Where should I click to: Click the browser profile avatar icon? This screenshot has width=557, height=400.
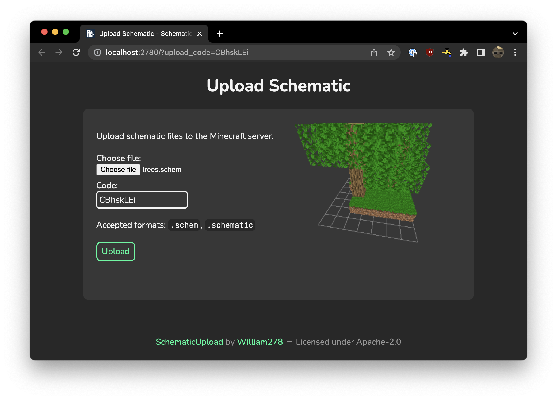coord(498,53)
